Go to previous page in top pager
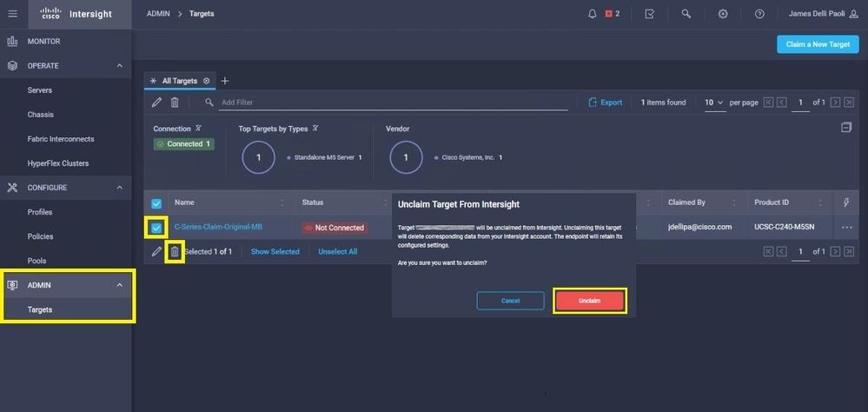This screenshot has height=412, width=868. [x=782, y=103]
